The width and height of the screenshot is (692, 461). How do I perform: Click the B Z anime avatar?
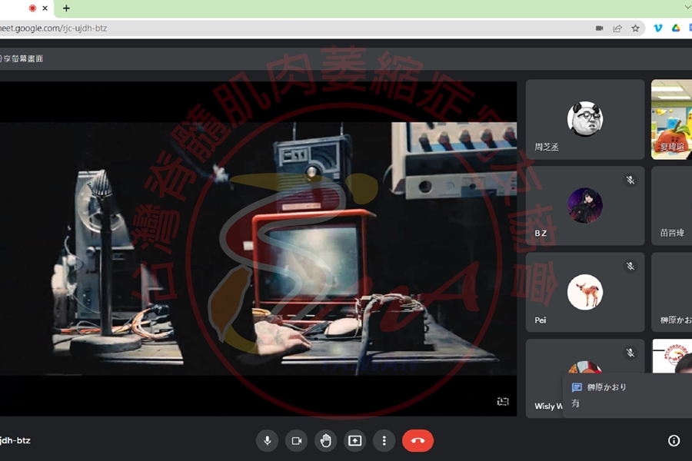(585, 206)
